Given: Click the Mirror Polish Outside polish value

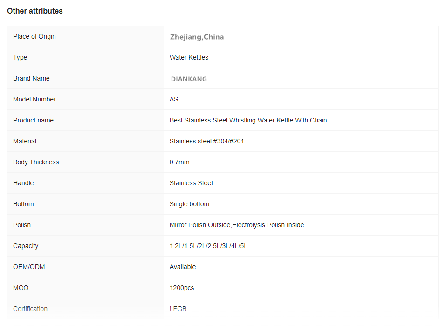Looking at the screenshot, I should coord(236,225).
